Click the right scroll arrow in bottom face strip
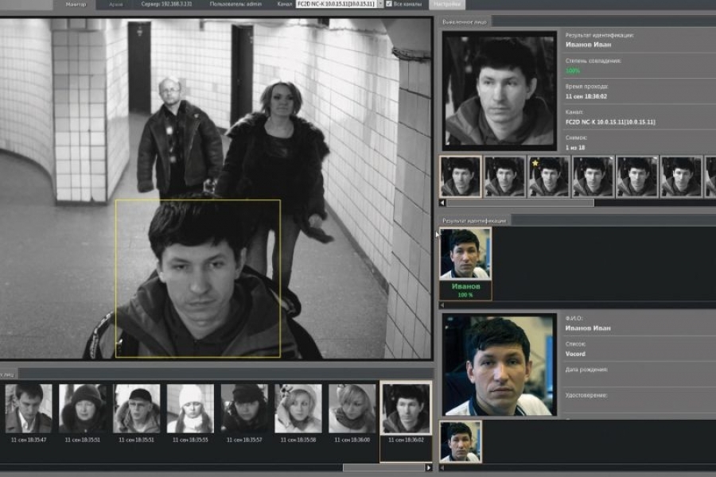This screenshot has width=716, height=477. (430, 467)
